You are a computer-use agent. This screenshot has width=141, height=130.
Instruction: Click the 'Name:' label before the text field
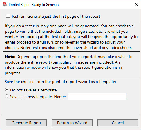60,97
